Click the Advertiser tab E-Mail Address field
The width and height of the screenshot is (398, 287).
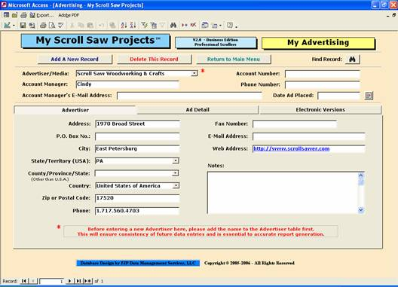point(309,136)
